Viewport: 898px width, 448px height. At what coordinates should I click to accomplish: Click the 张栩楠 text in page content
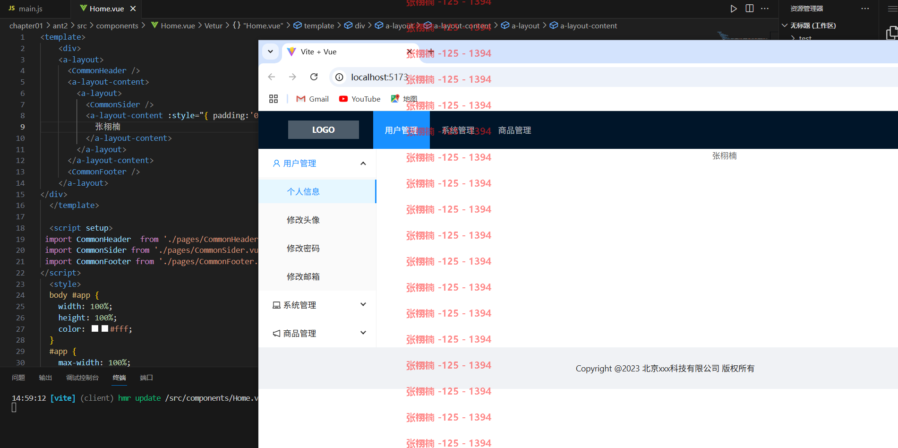(724, 155)
